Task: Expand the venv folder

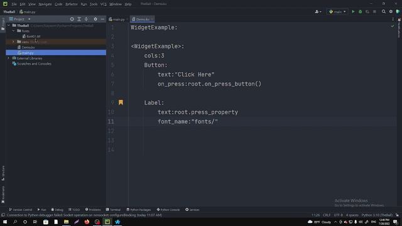Action: pyautogui.click(x=14, y=41)
